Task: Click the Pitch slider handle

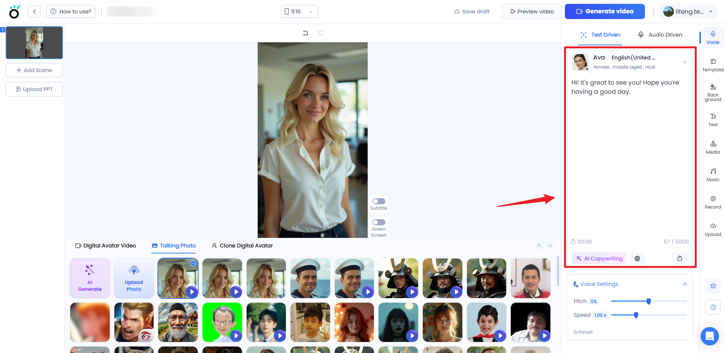Action: 648,302
